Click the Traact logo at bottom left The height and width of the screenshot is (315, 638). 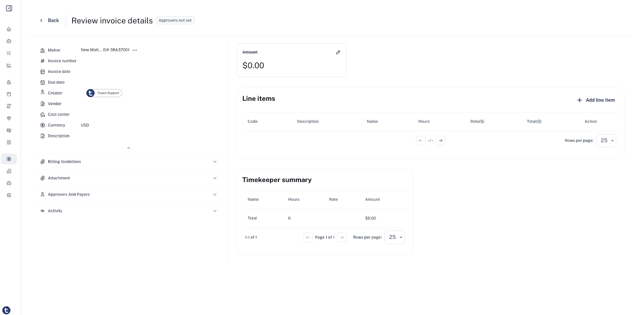click(6, 310)
